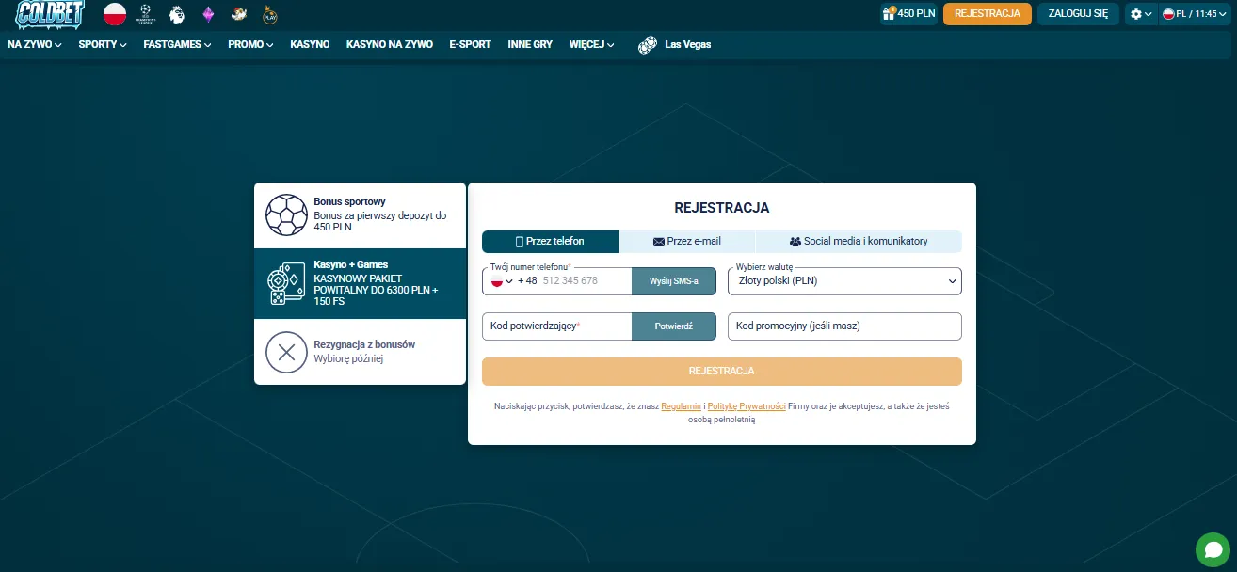Select the Bonus sportowy football option
1237x572 pixels.
tap(360, 215)
